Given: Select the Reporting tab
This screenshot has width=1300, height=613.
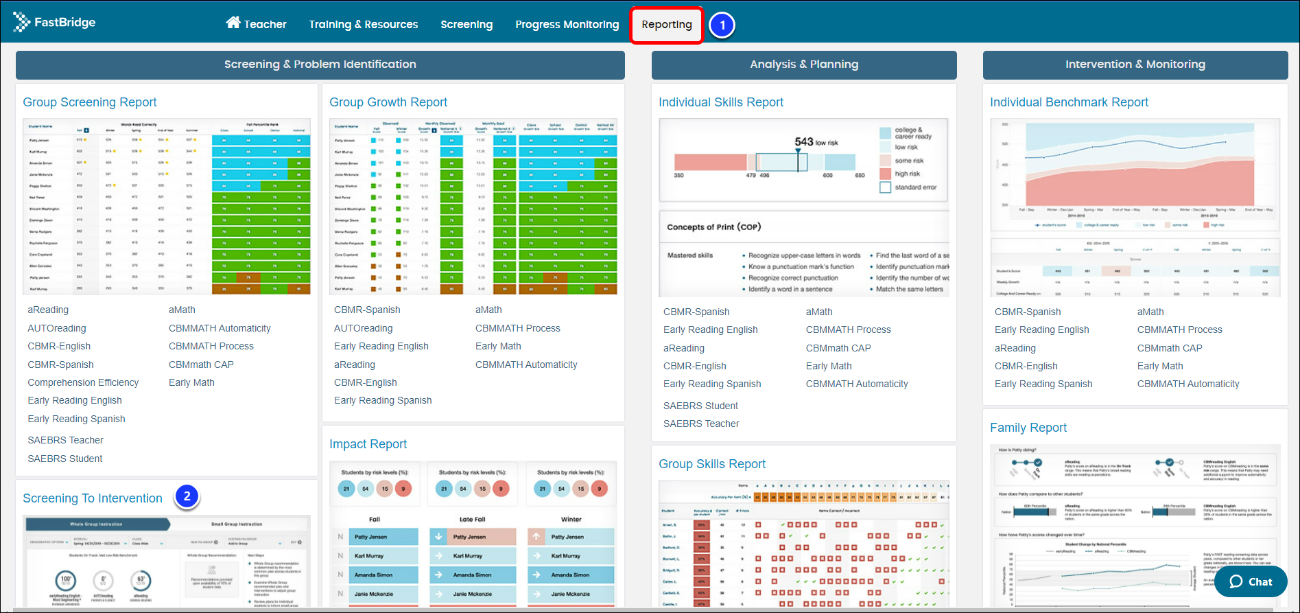Looking at the screenshot, I should (x=667, y=25).
